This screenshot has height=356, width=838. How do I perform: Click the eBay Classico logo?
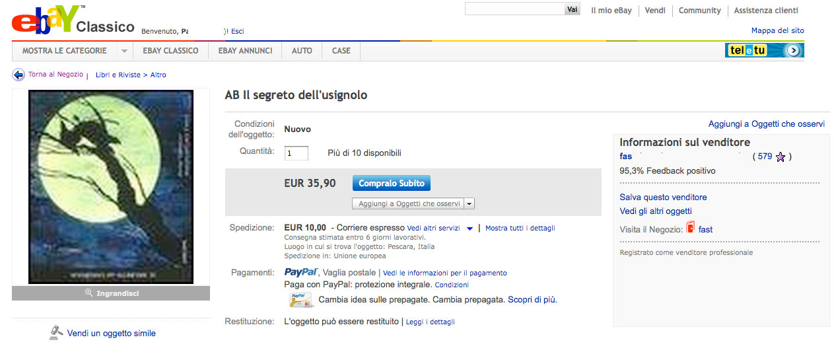click(x=73, y=20)
